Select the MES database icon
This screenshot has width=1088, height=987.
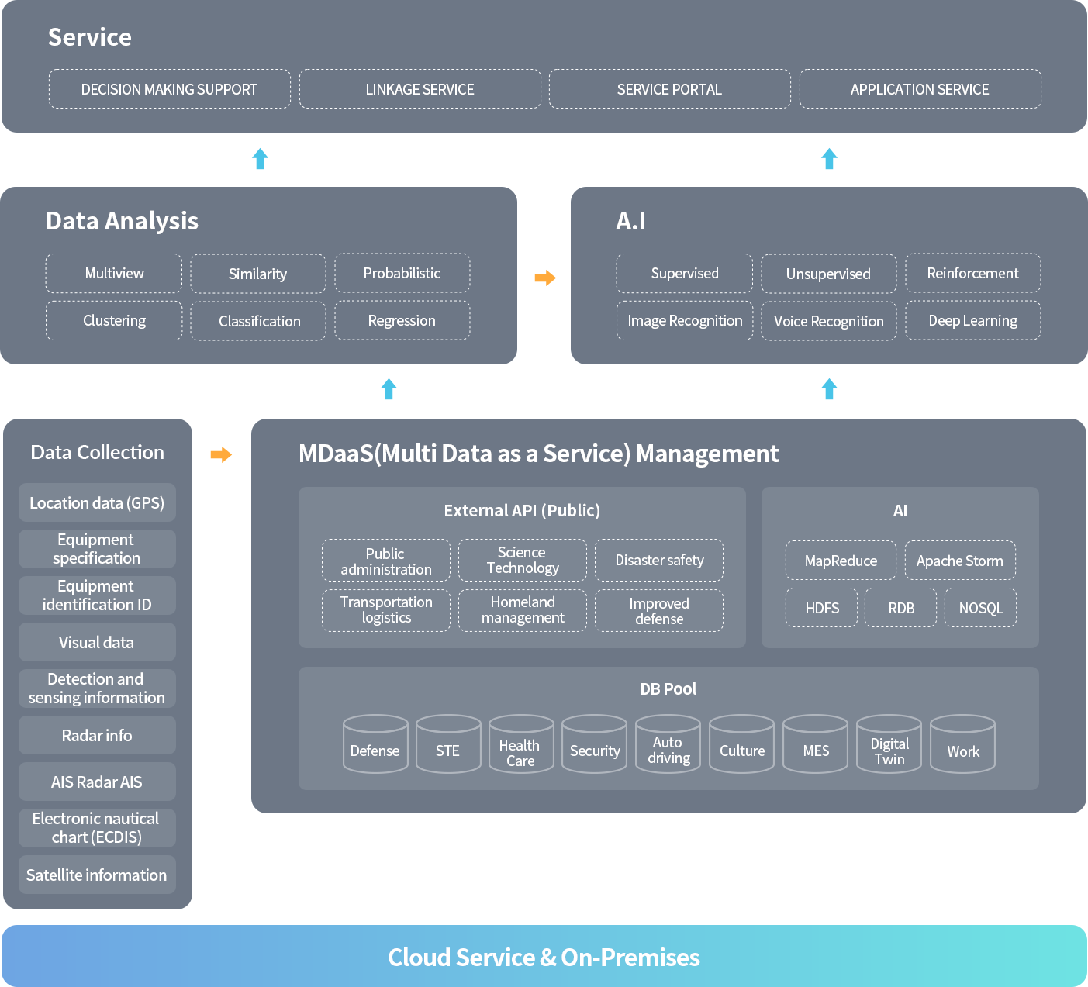point(815,744)
